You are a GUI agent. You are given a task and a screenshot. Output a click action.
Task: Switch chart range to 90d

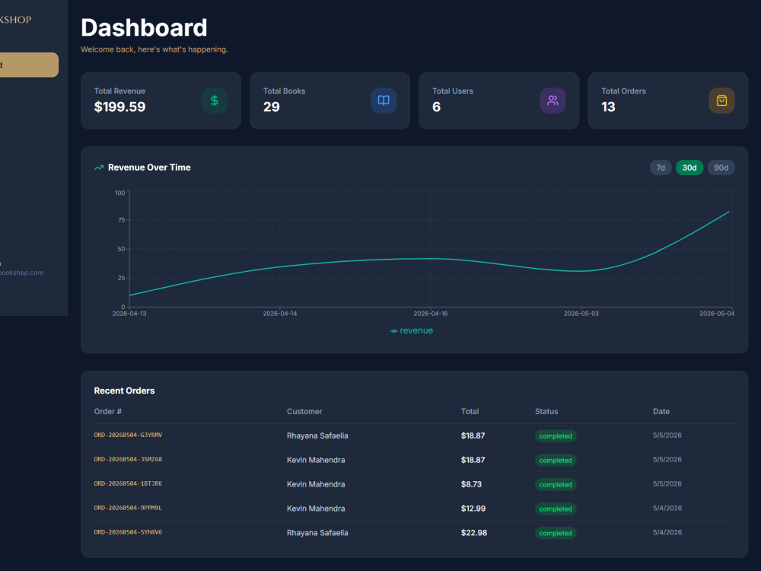coord(721,167)
